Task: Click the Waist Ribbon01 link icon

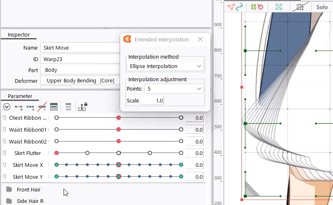Action: click(4, 130)
